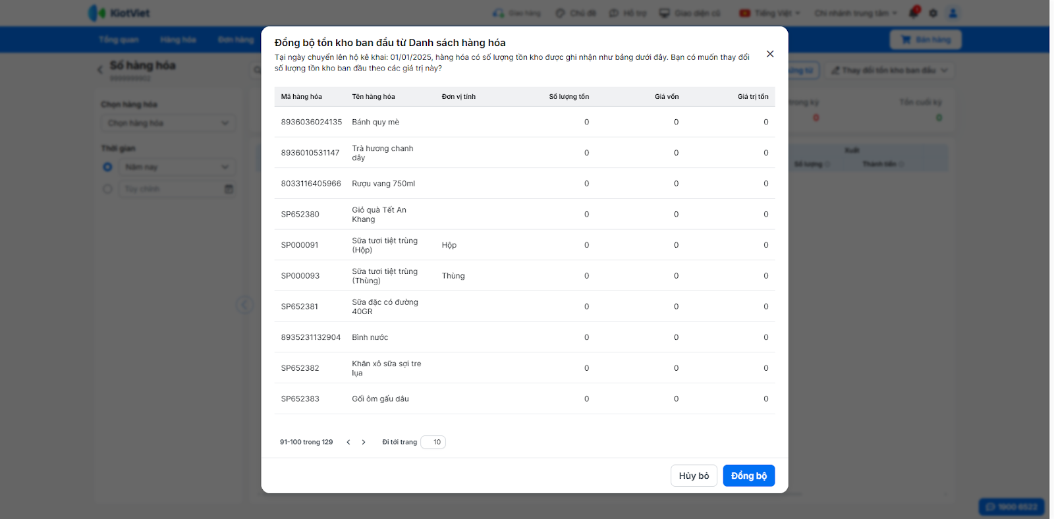The image size is (1054, 519).
Task: Click the KiotViet logo
Action: coord(120,13)
